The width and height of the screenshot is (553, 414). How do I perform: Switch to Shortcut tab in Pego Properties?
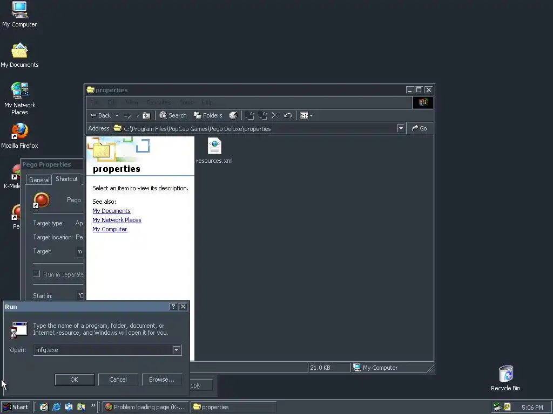[66, 179]
